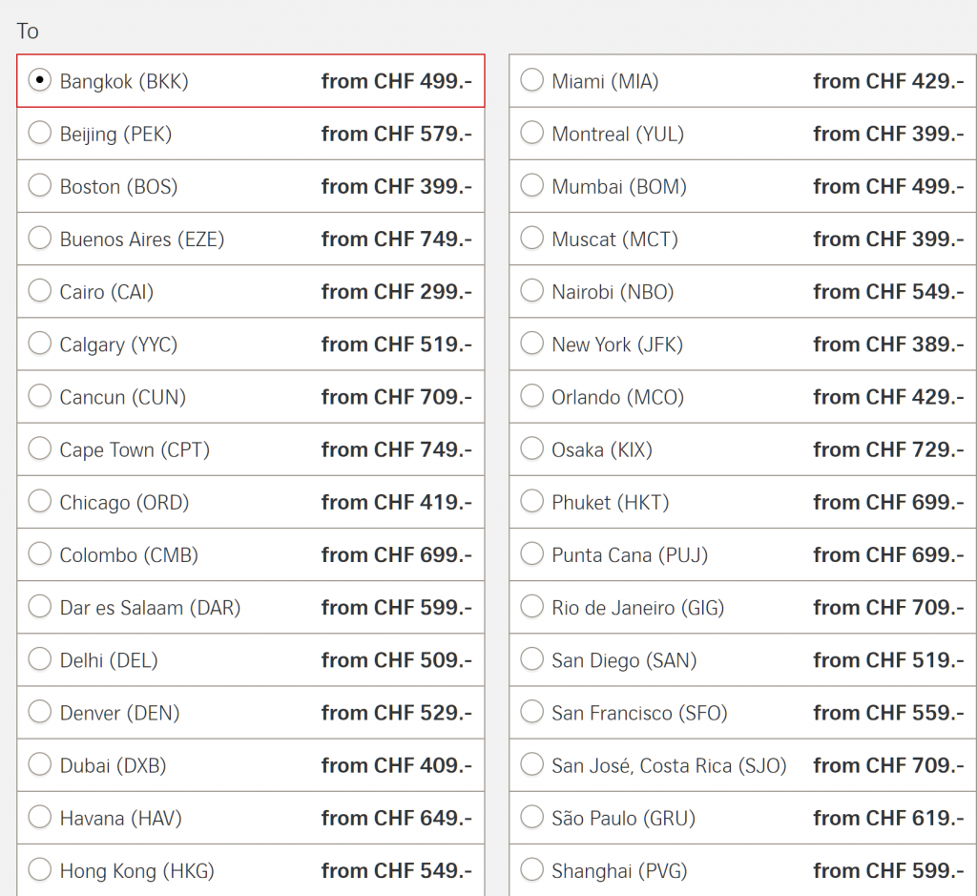The image size is (977, 896).
Task: Choose Beijing (PEK) as destination
Action: 40,134
